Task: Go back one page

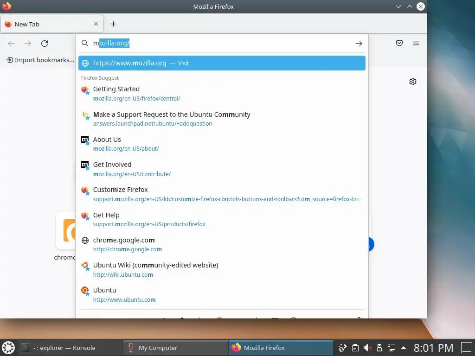Action: (x=11, y=43)
